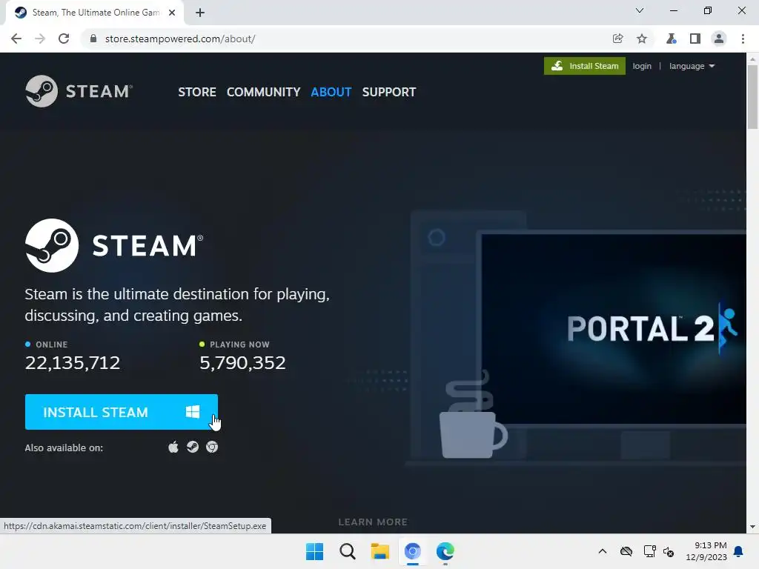This screenshot has width=759, height=569.
Task: Click the Apple macOS download icon
Action: click(x=173, y=447)
